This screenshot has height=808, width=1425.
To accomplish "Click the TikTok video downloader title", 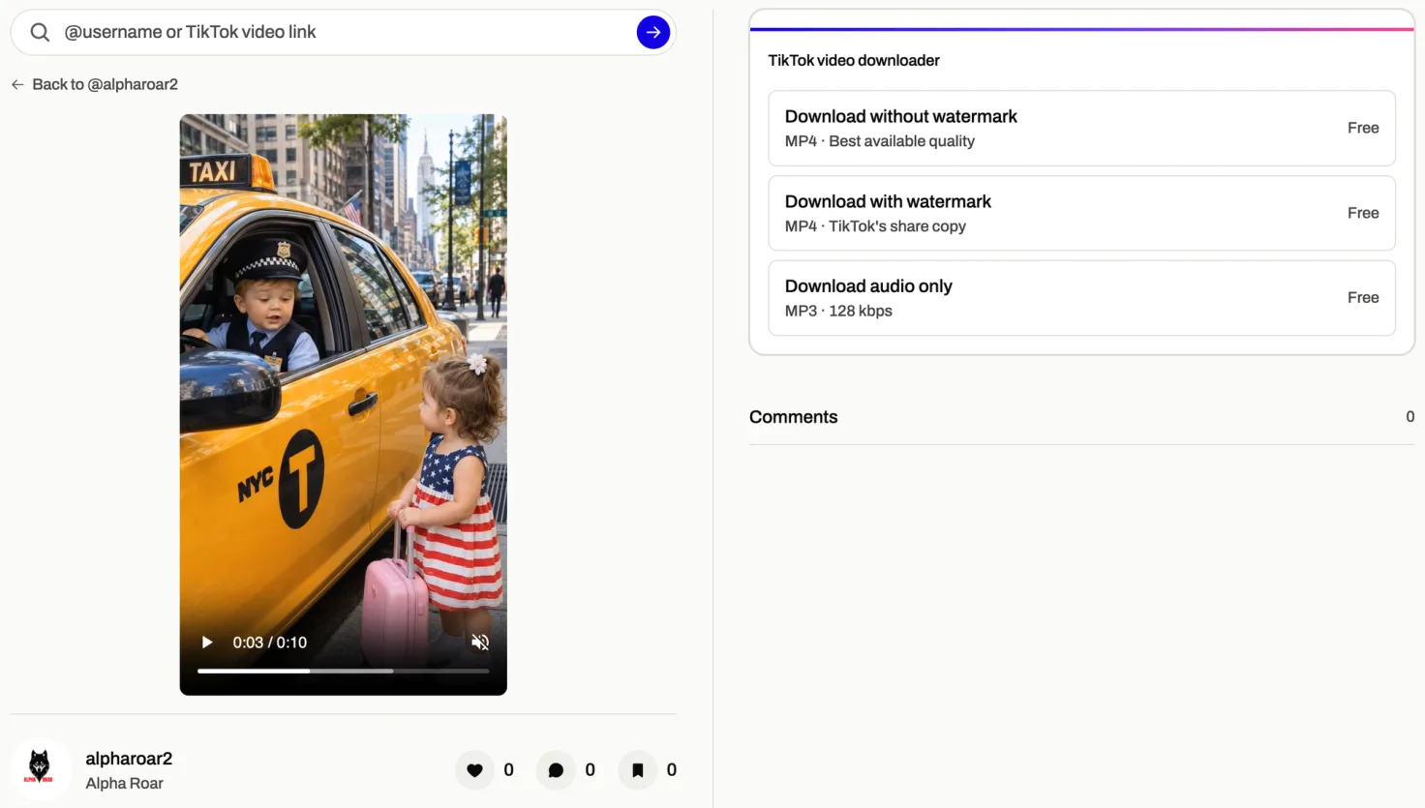I will [854, 60].
